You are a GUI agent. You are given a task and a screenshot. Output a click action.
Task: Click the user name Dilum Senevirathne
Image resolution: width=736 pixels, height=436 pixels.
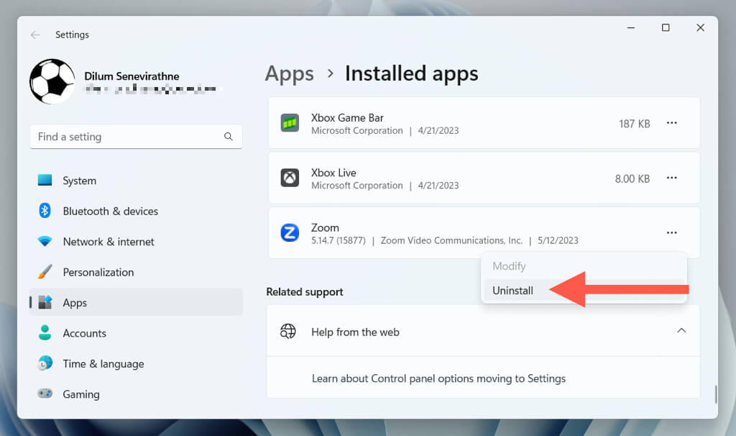tap(132, 76)
